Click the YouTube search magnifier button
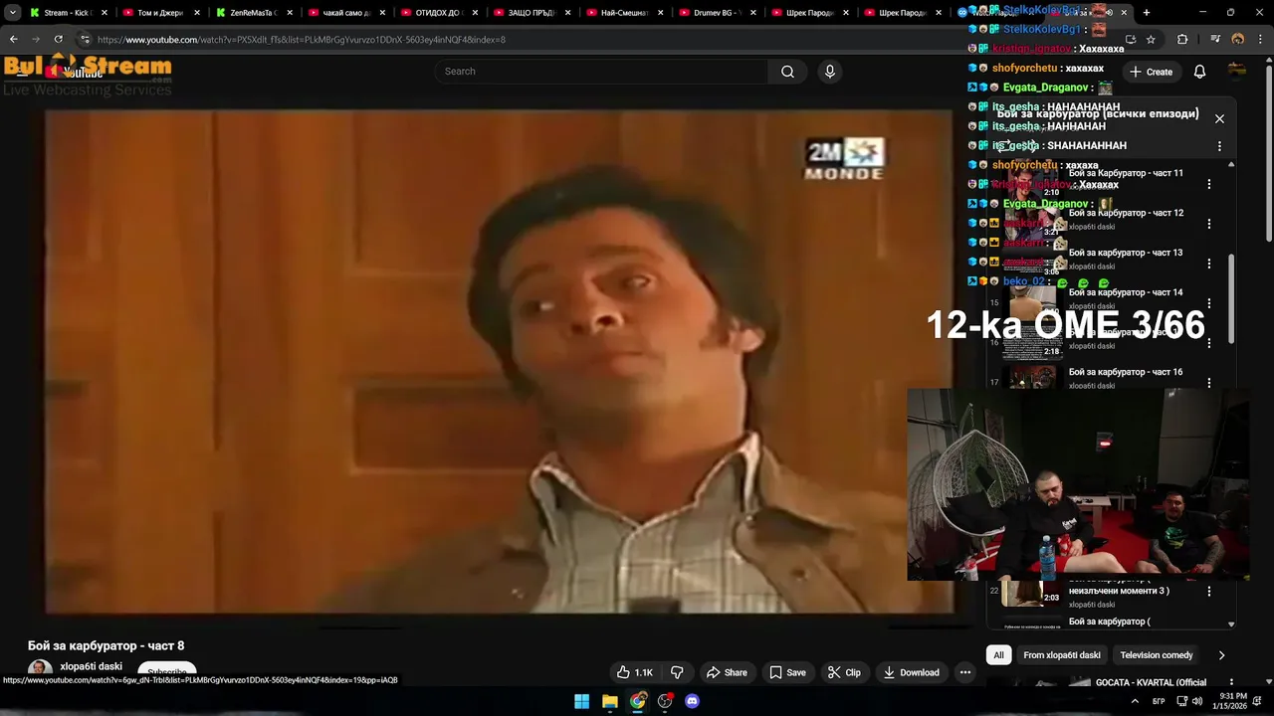1274x716 pixels. 787,72
